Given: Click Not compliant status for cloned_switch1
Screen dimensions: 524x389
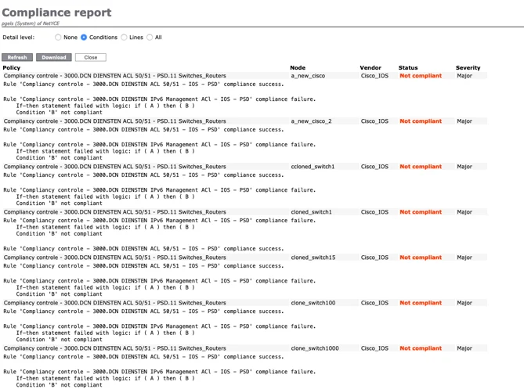Looking at the screenshot, I should tap(421, 212).
